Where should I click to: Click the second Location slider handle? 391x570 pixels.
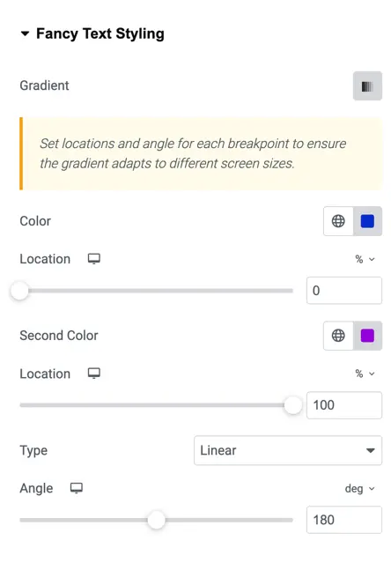point(293,405)
